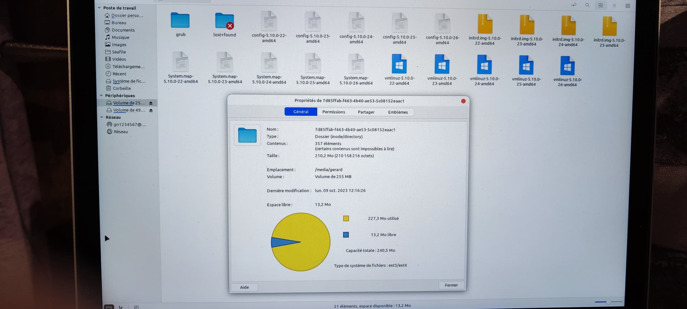Switch to Partager tab
Viewport: 687px width, 309px height.
(x=366, y=112)
